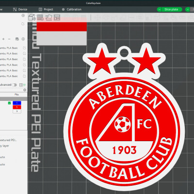This screenshot has width=194, height=194.
Task: Remove a filament with the minus icon
Action: [x=9, y=39]
